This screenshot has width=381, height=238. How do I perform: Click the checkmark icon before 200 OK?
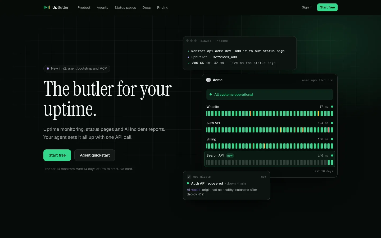point(189,63)
